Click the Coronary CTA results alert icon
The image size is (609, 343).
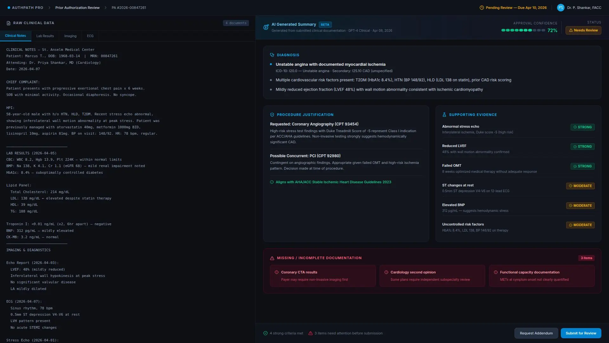pyautogui.click(x=276, y=272)
